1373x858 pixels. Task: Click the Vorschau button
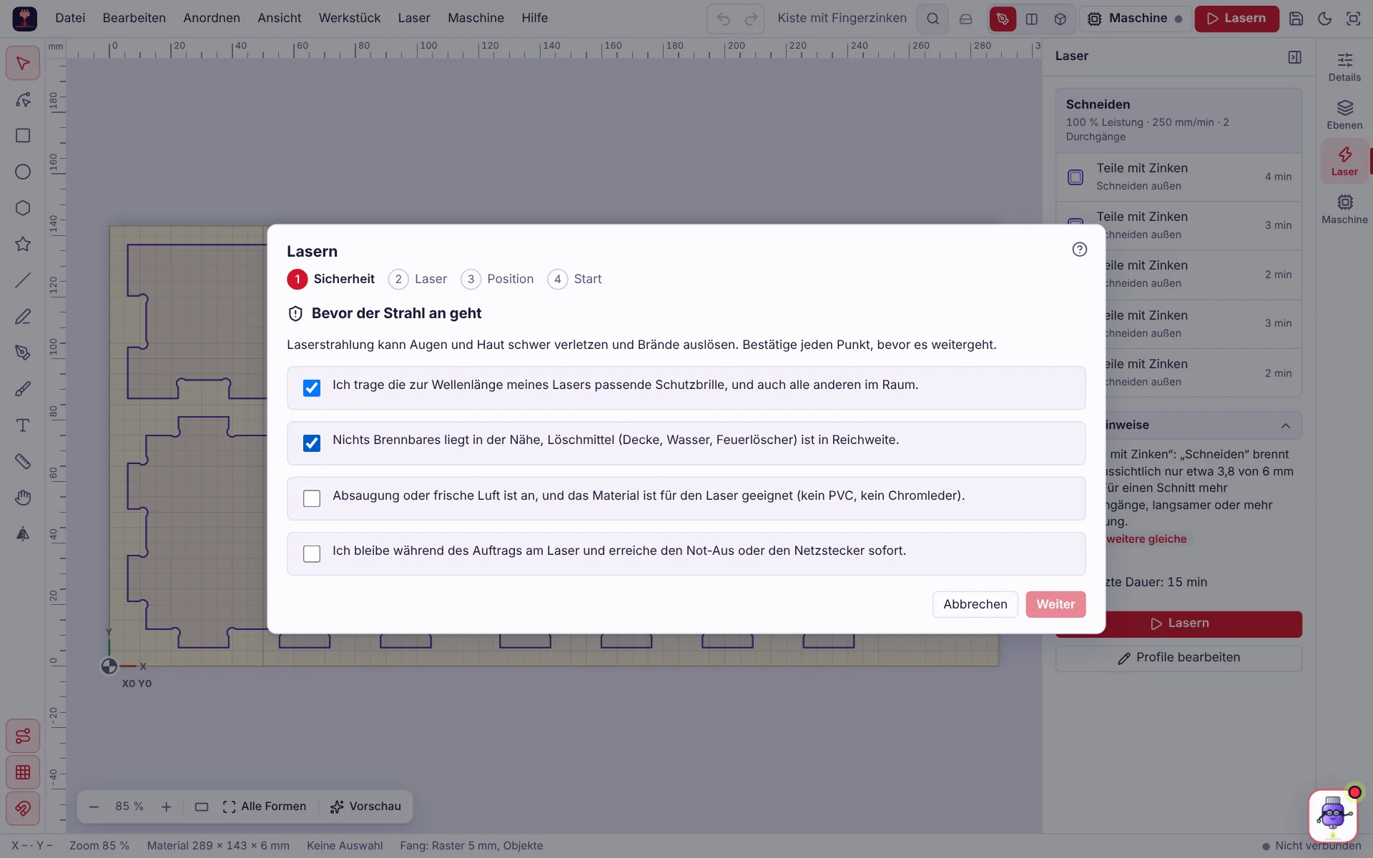pos(365,807)
